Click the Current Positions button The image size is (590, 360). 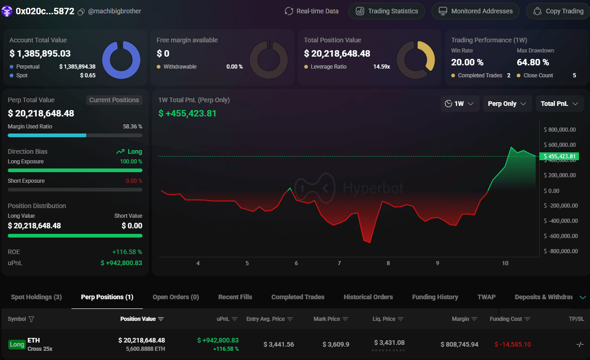114,100
